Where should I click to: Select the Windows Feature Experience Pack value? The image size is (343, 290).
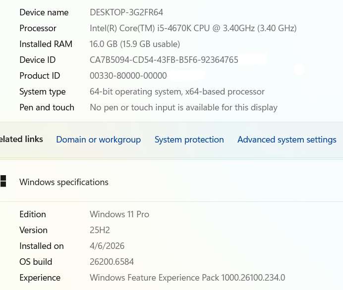tap(187, 278)
